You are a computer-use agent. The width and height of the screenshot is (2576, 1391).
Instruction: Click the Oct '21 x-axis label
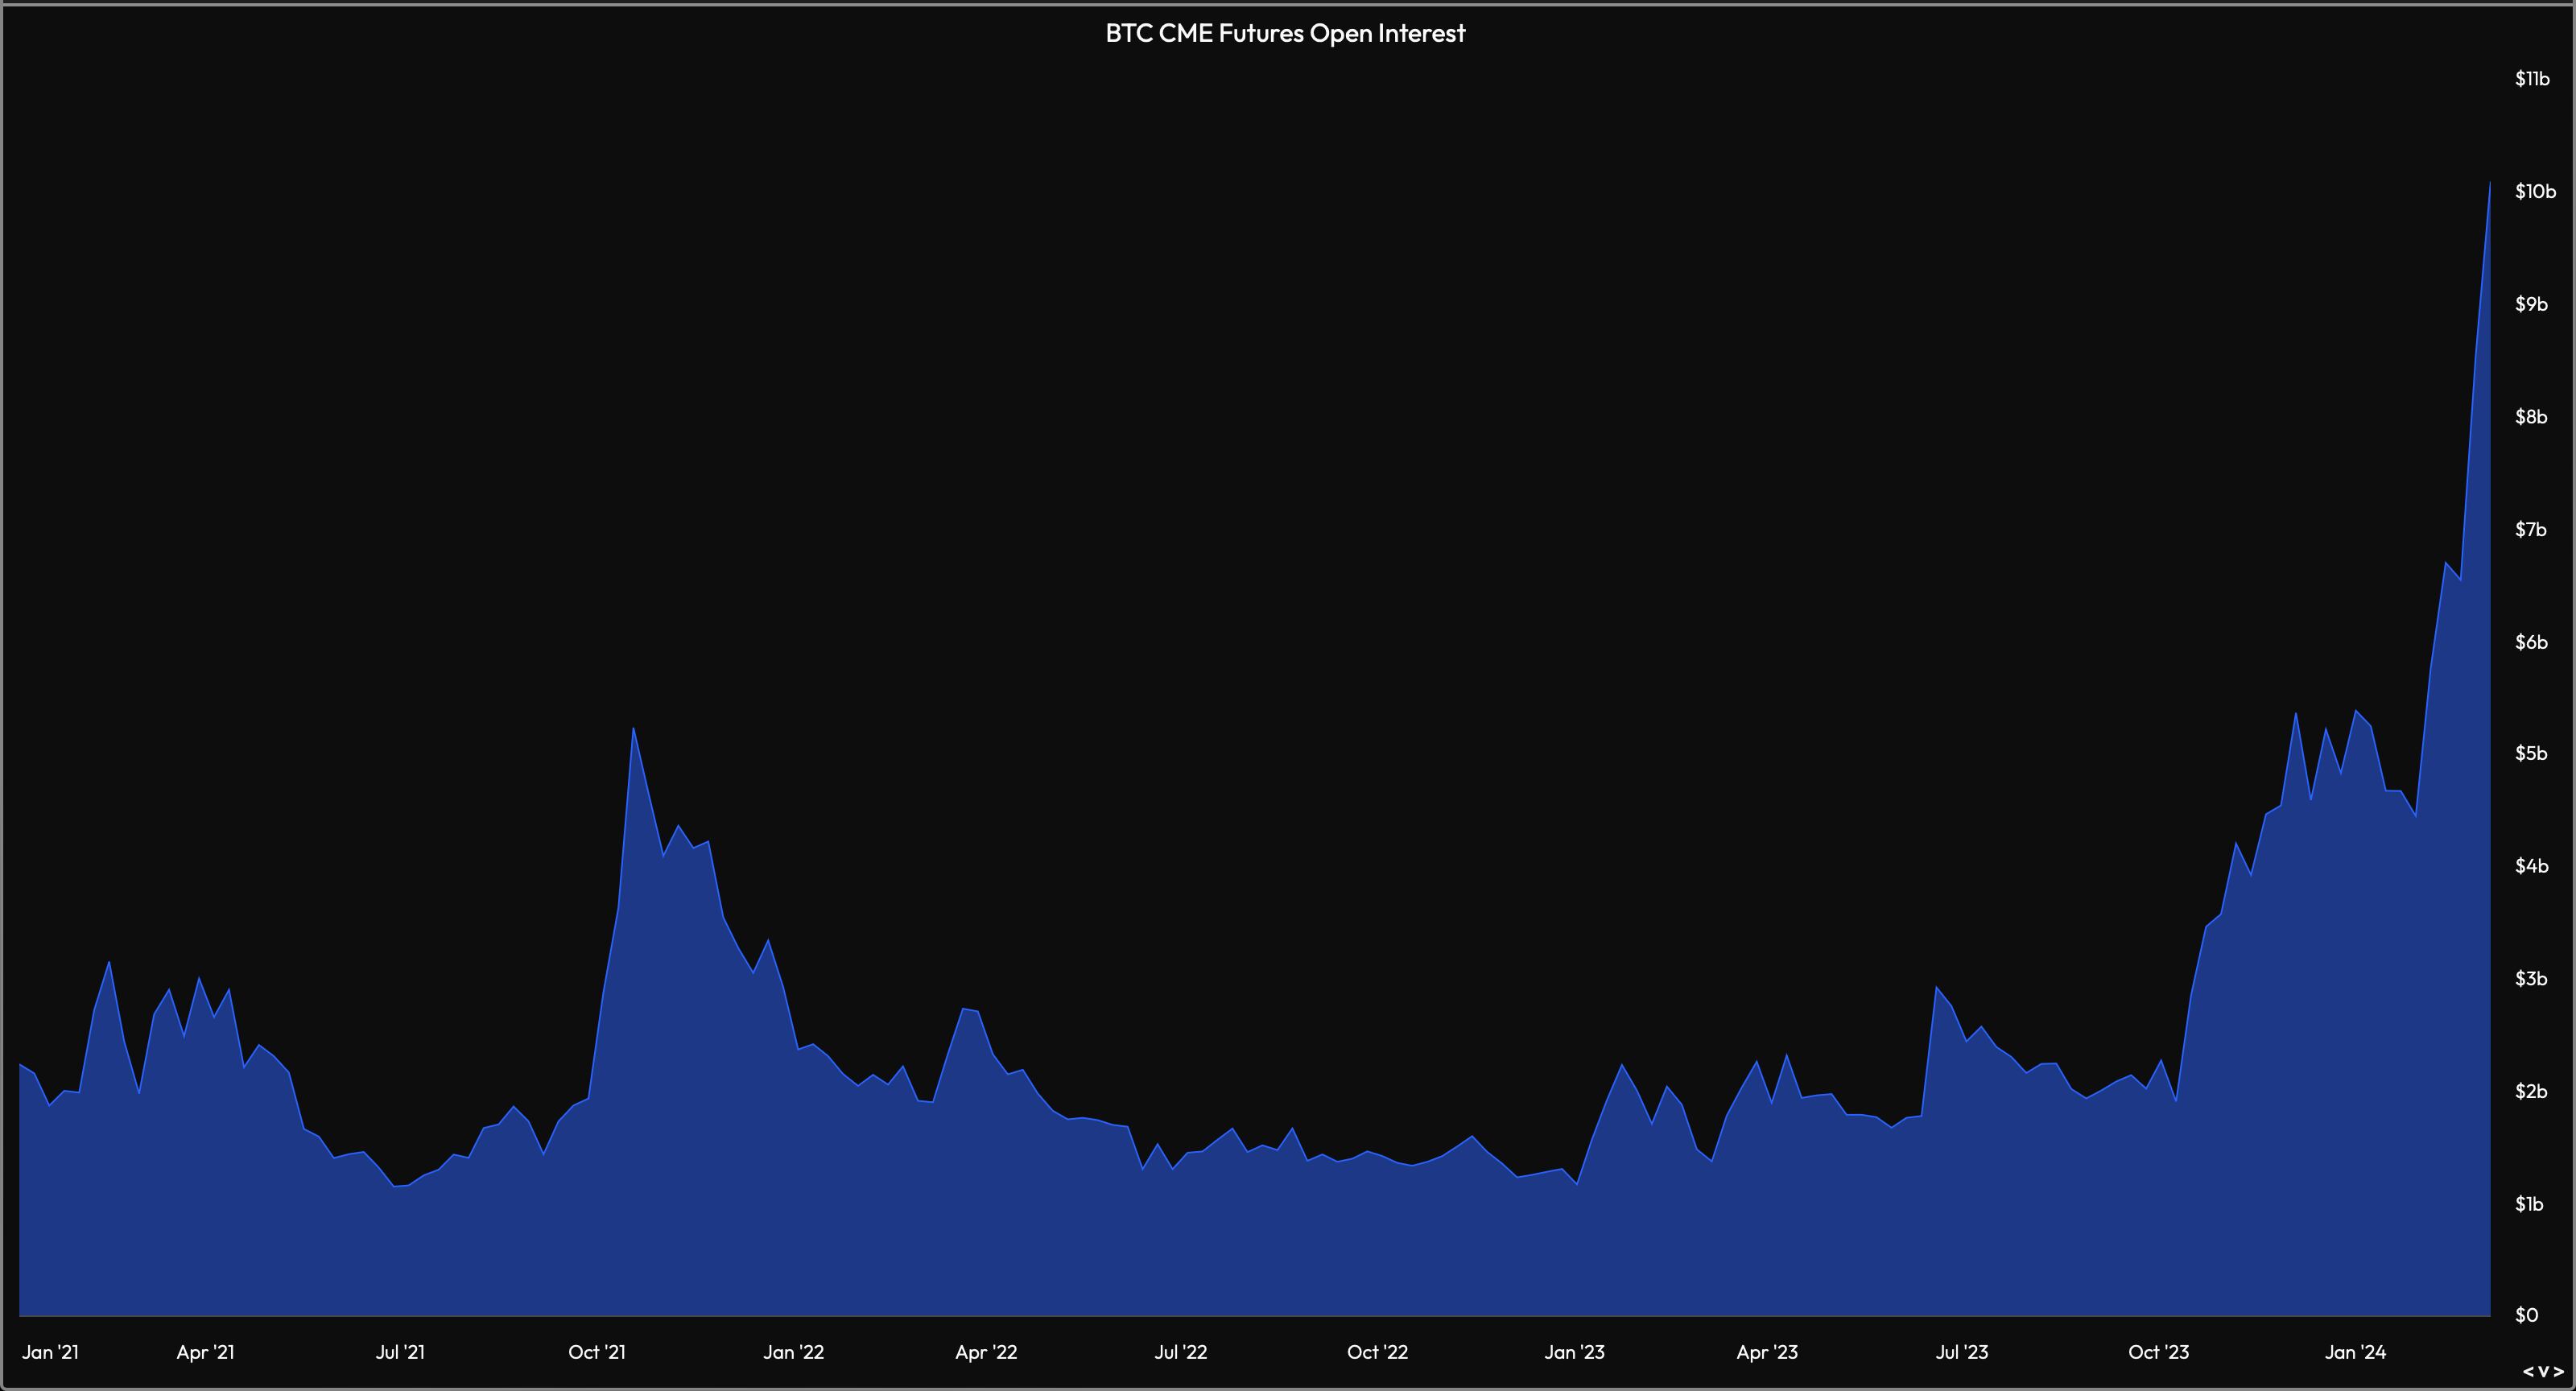[x=597, y=1352]
